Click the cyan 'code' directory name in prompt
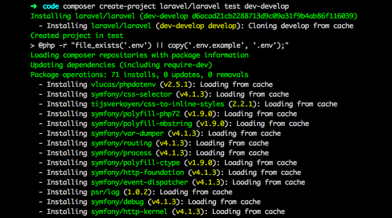The image size is (392, 218). 51,6
